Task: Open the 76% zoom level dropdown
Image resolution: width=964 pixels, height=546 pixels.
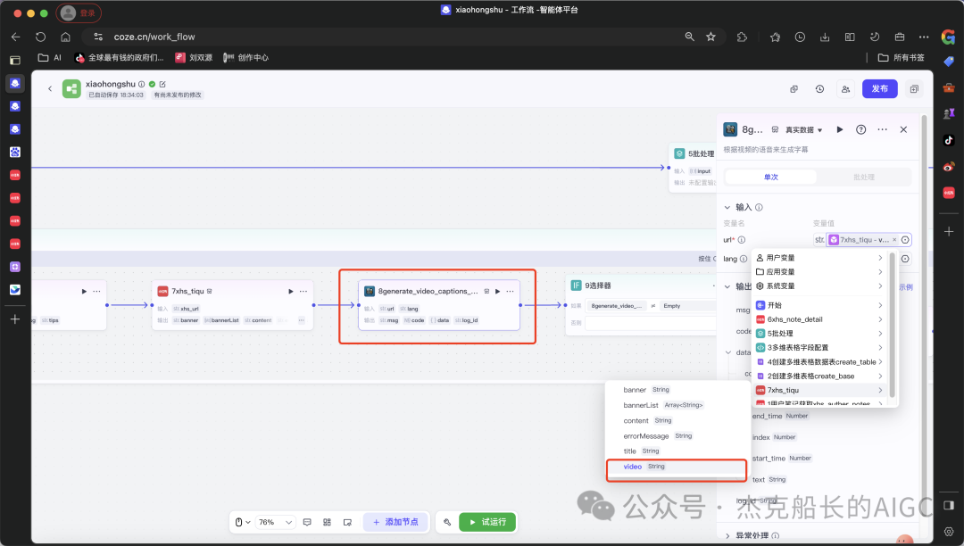Action: tap(275, 522)
